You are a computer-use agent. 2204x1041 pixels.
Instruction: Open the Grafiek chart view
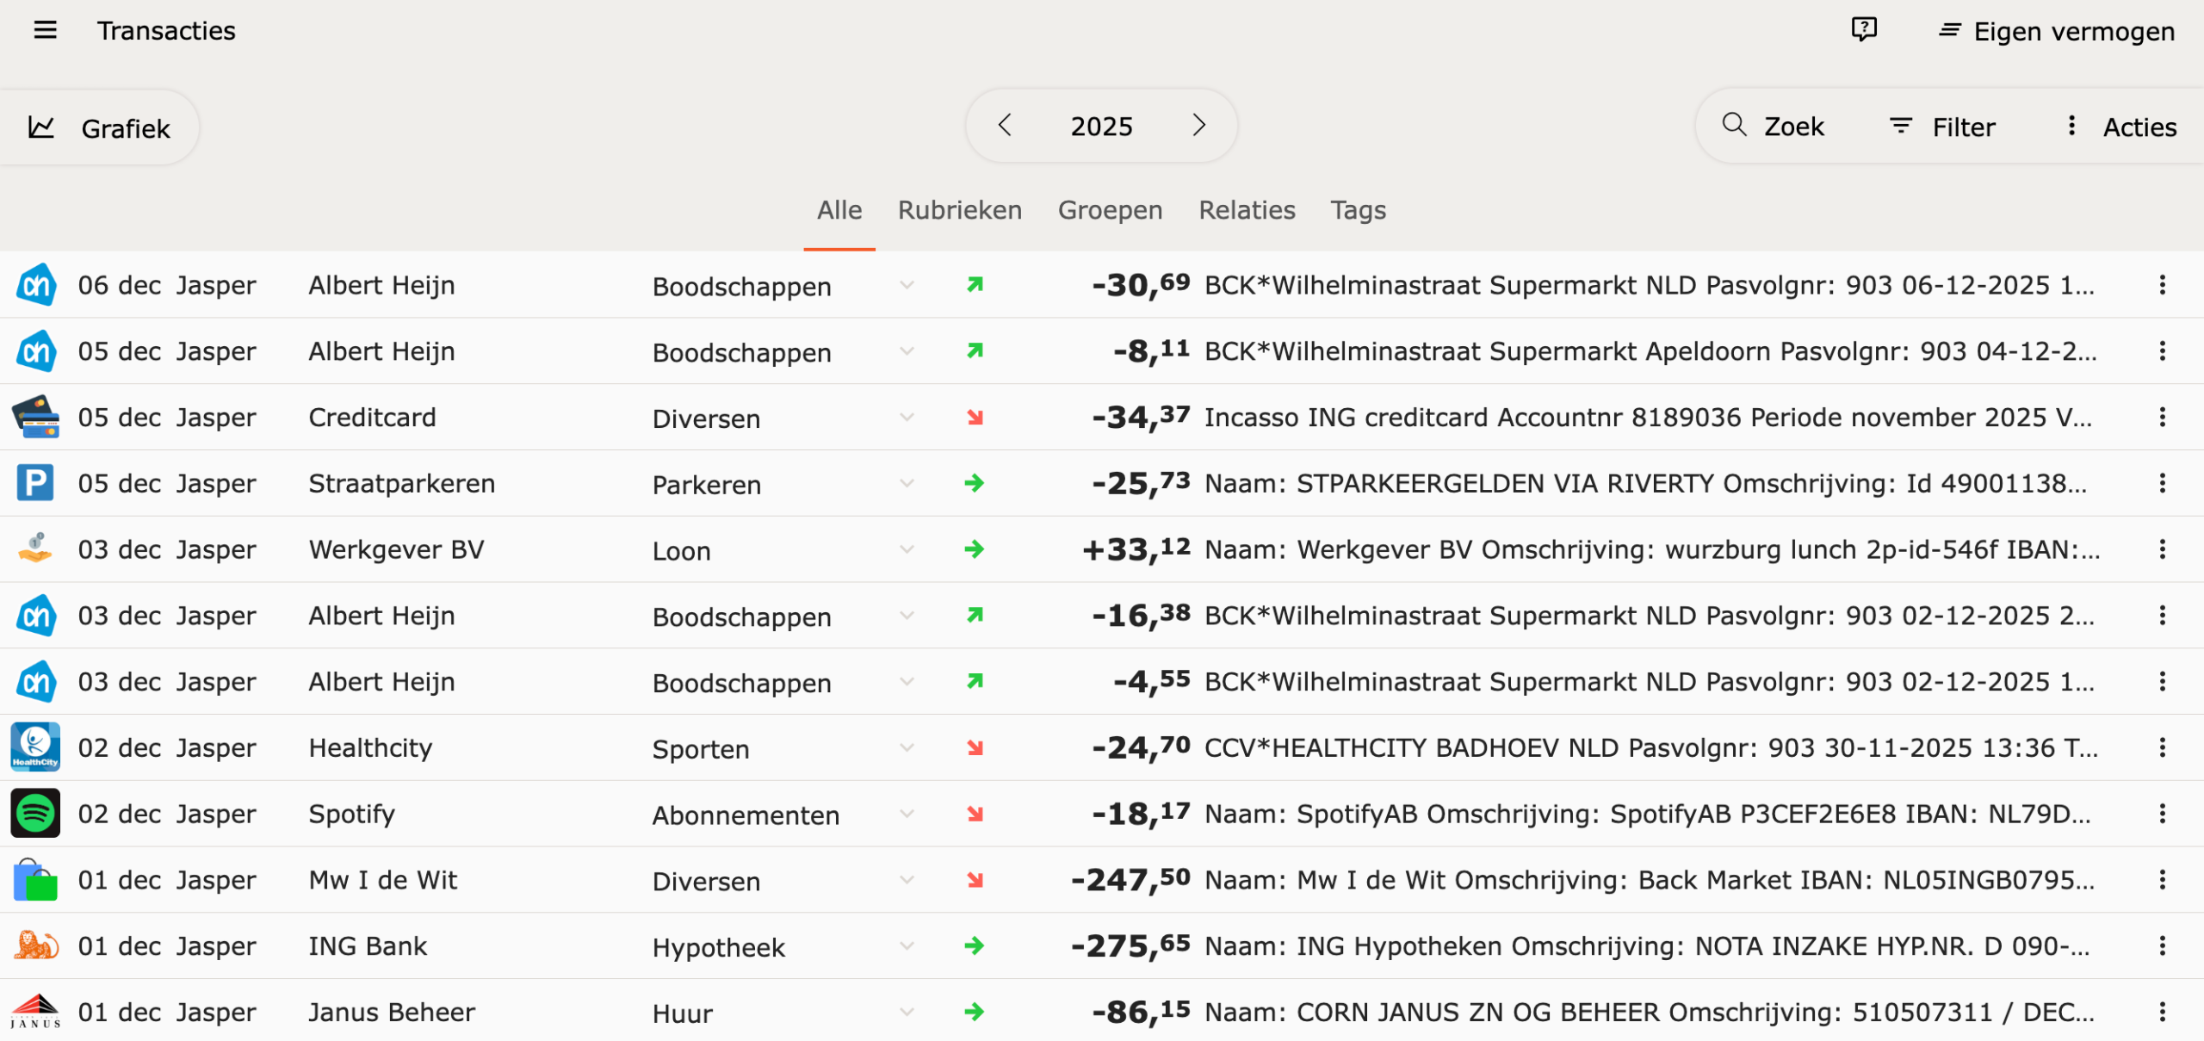pos(100,128)
